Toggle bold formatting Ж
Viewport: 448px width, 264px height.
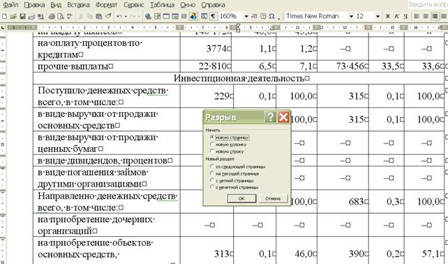pos(388,17)
